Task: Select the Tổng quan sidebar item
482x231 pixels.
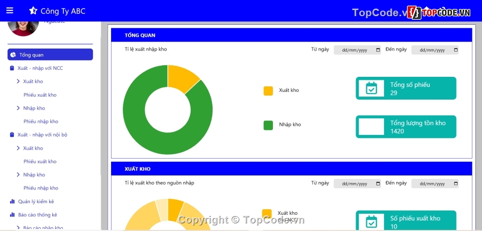Action: click(x=50, y=55)
